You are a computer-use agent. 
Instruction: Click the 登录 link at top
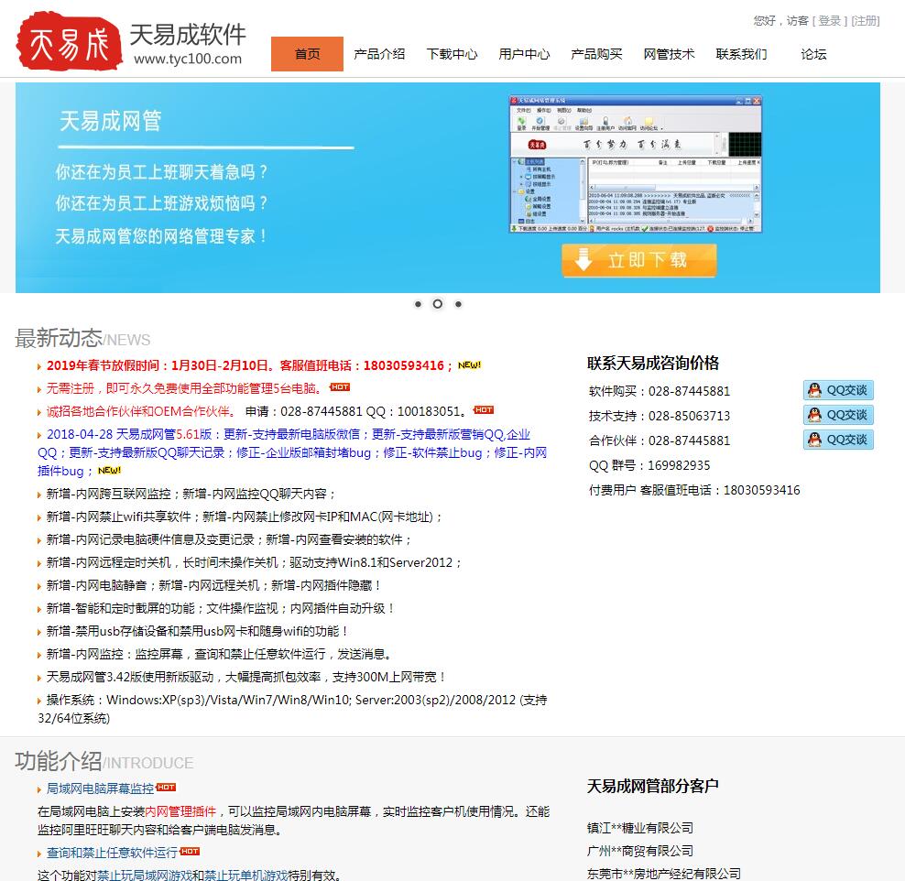click(x=829, y=21)
